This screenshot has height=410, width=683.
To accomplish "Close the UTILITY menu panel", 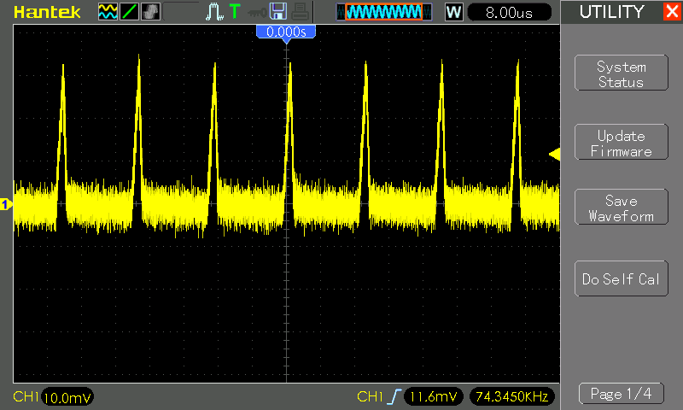I will (672, 12).
